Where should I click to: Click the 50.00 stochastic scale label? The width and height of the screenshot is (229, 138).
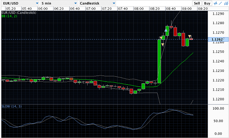pos(218,121)
